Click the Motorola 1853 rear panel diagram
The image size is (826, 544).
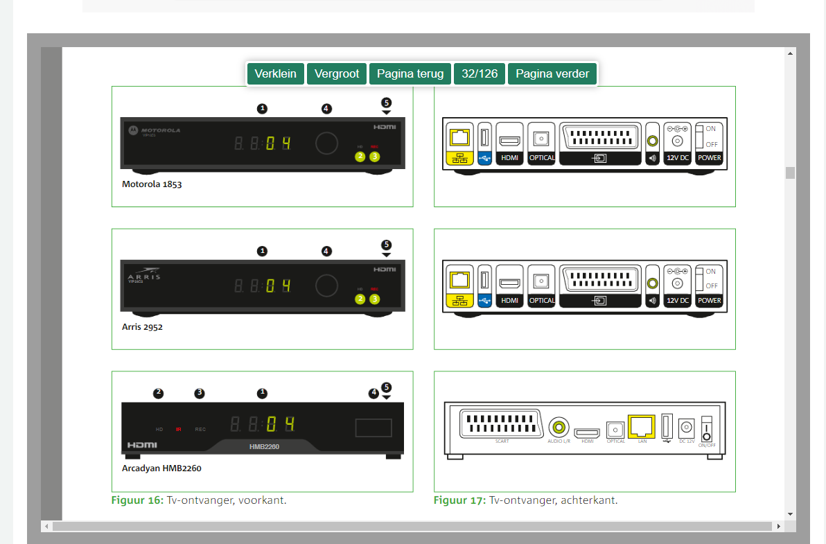(x=585, y=146)
